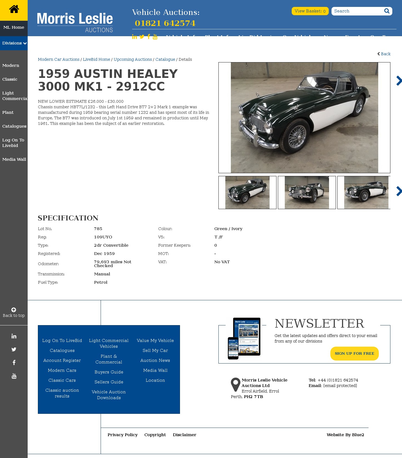Click the main Austin Healey photo

point(304,118)
